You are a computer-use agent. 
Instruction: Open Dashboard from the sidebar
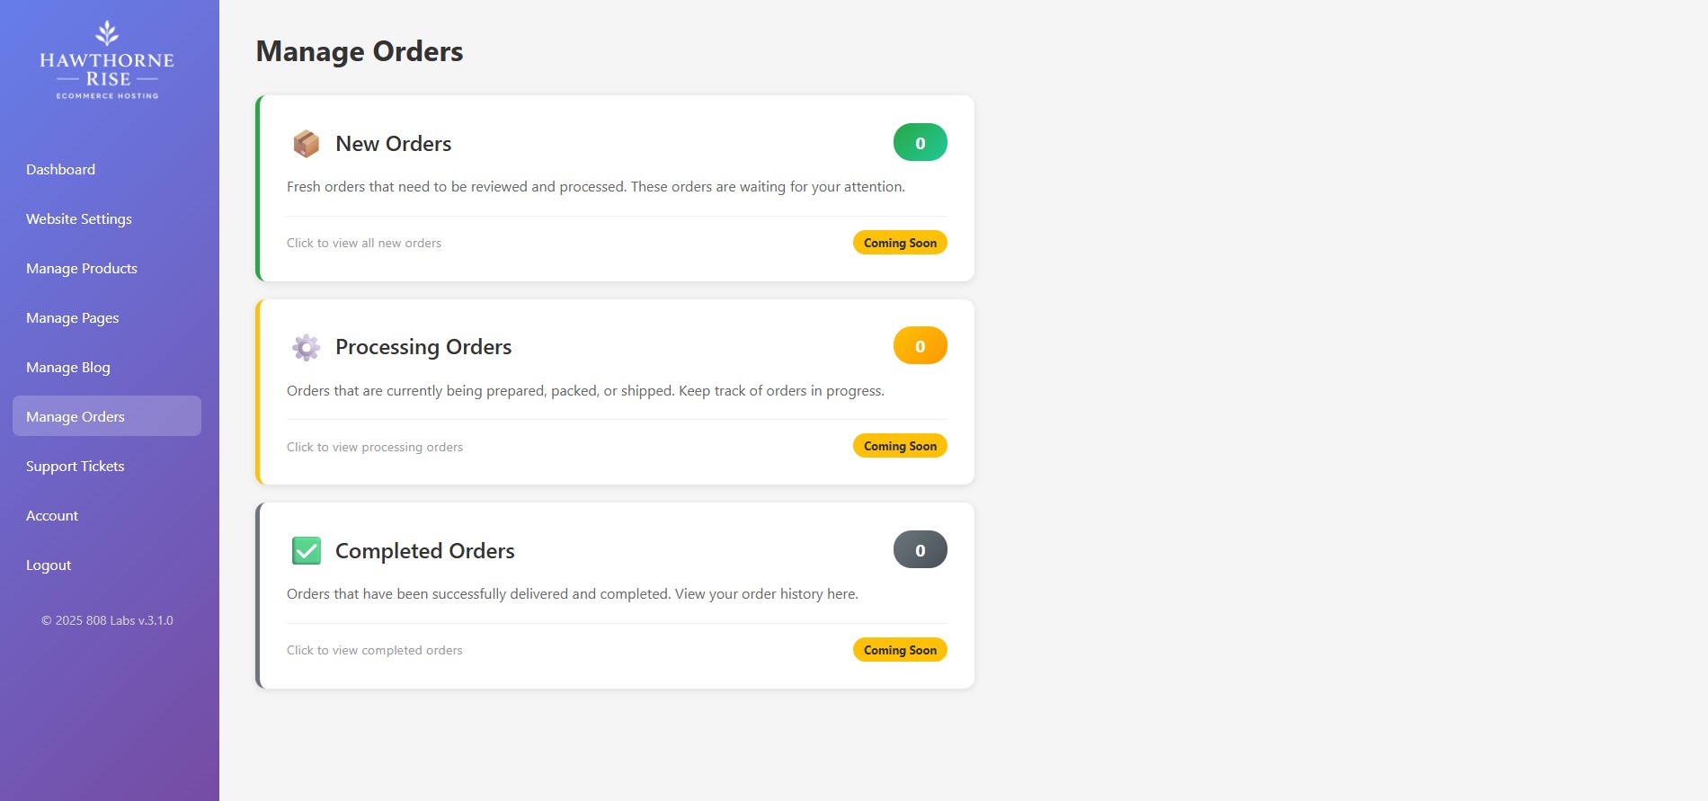pos(60,169)
